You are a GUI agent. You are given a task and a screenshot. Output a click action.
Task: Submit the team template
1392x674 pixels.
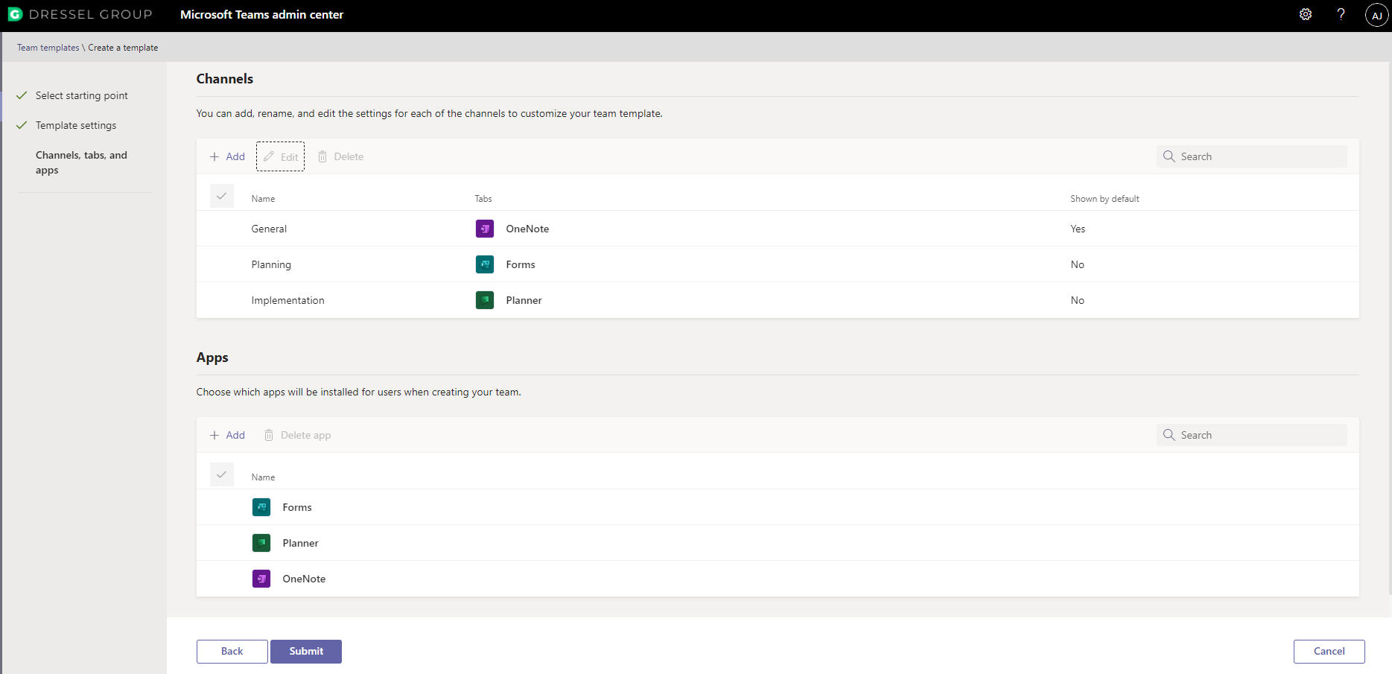tap(306, 651)
